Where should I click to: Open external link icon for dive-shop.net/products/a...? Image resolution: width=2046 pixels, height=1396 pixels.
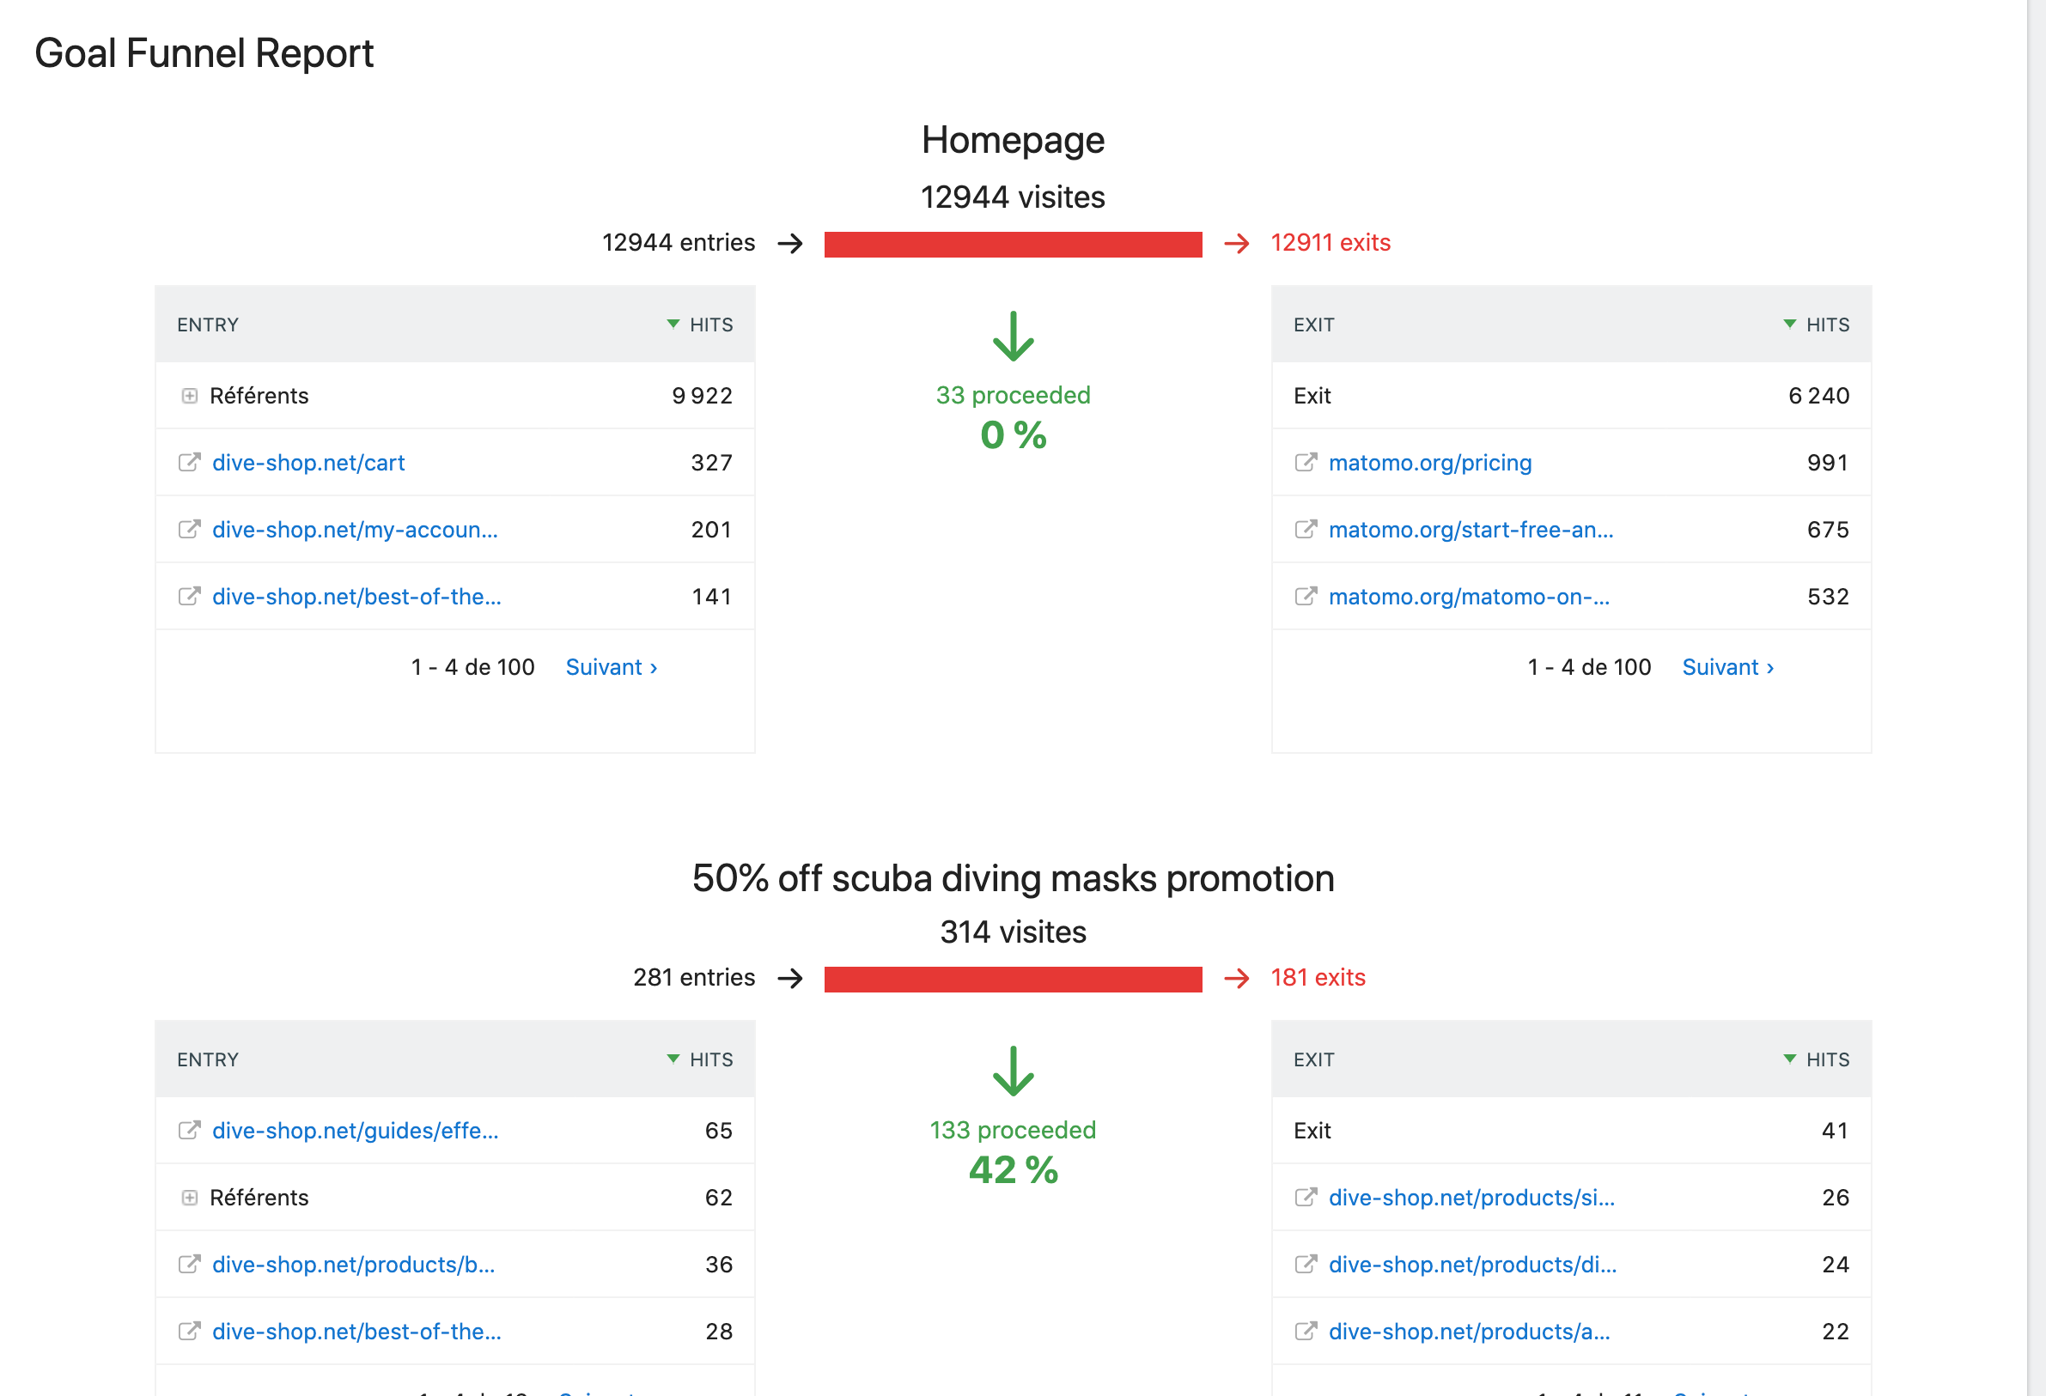[1306, 1331]
